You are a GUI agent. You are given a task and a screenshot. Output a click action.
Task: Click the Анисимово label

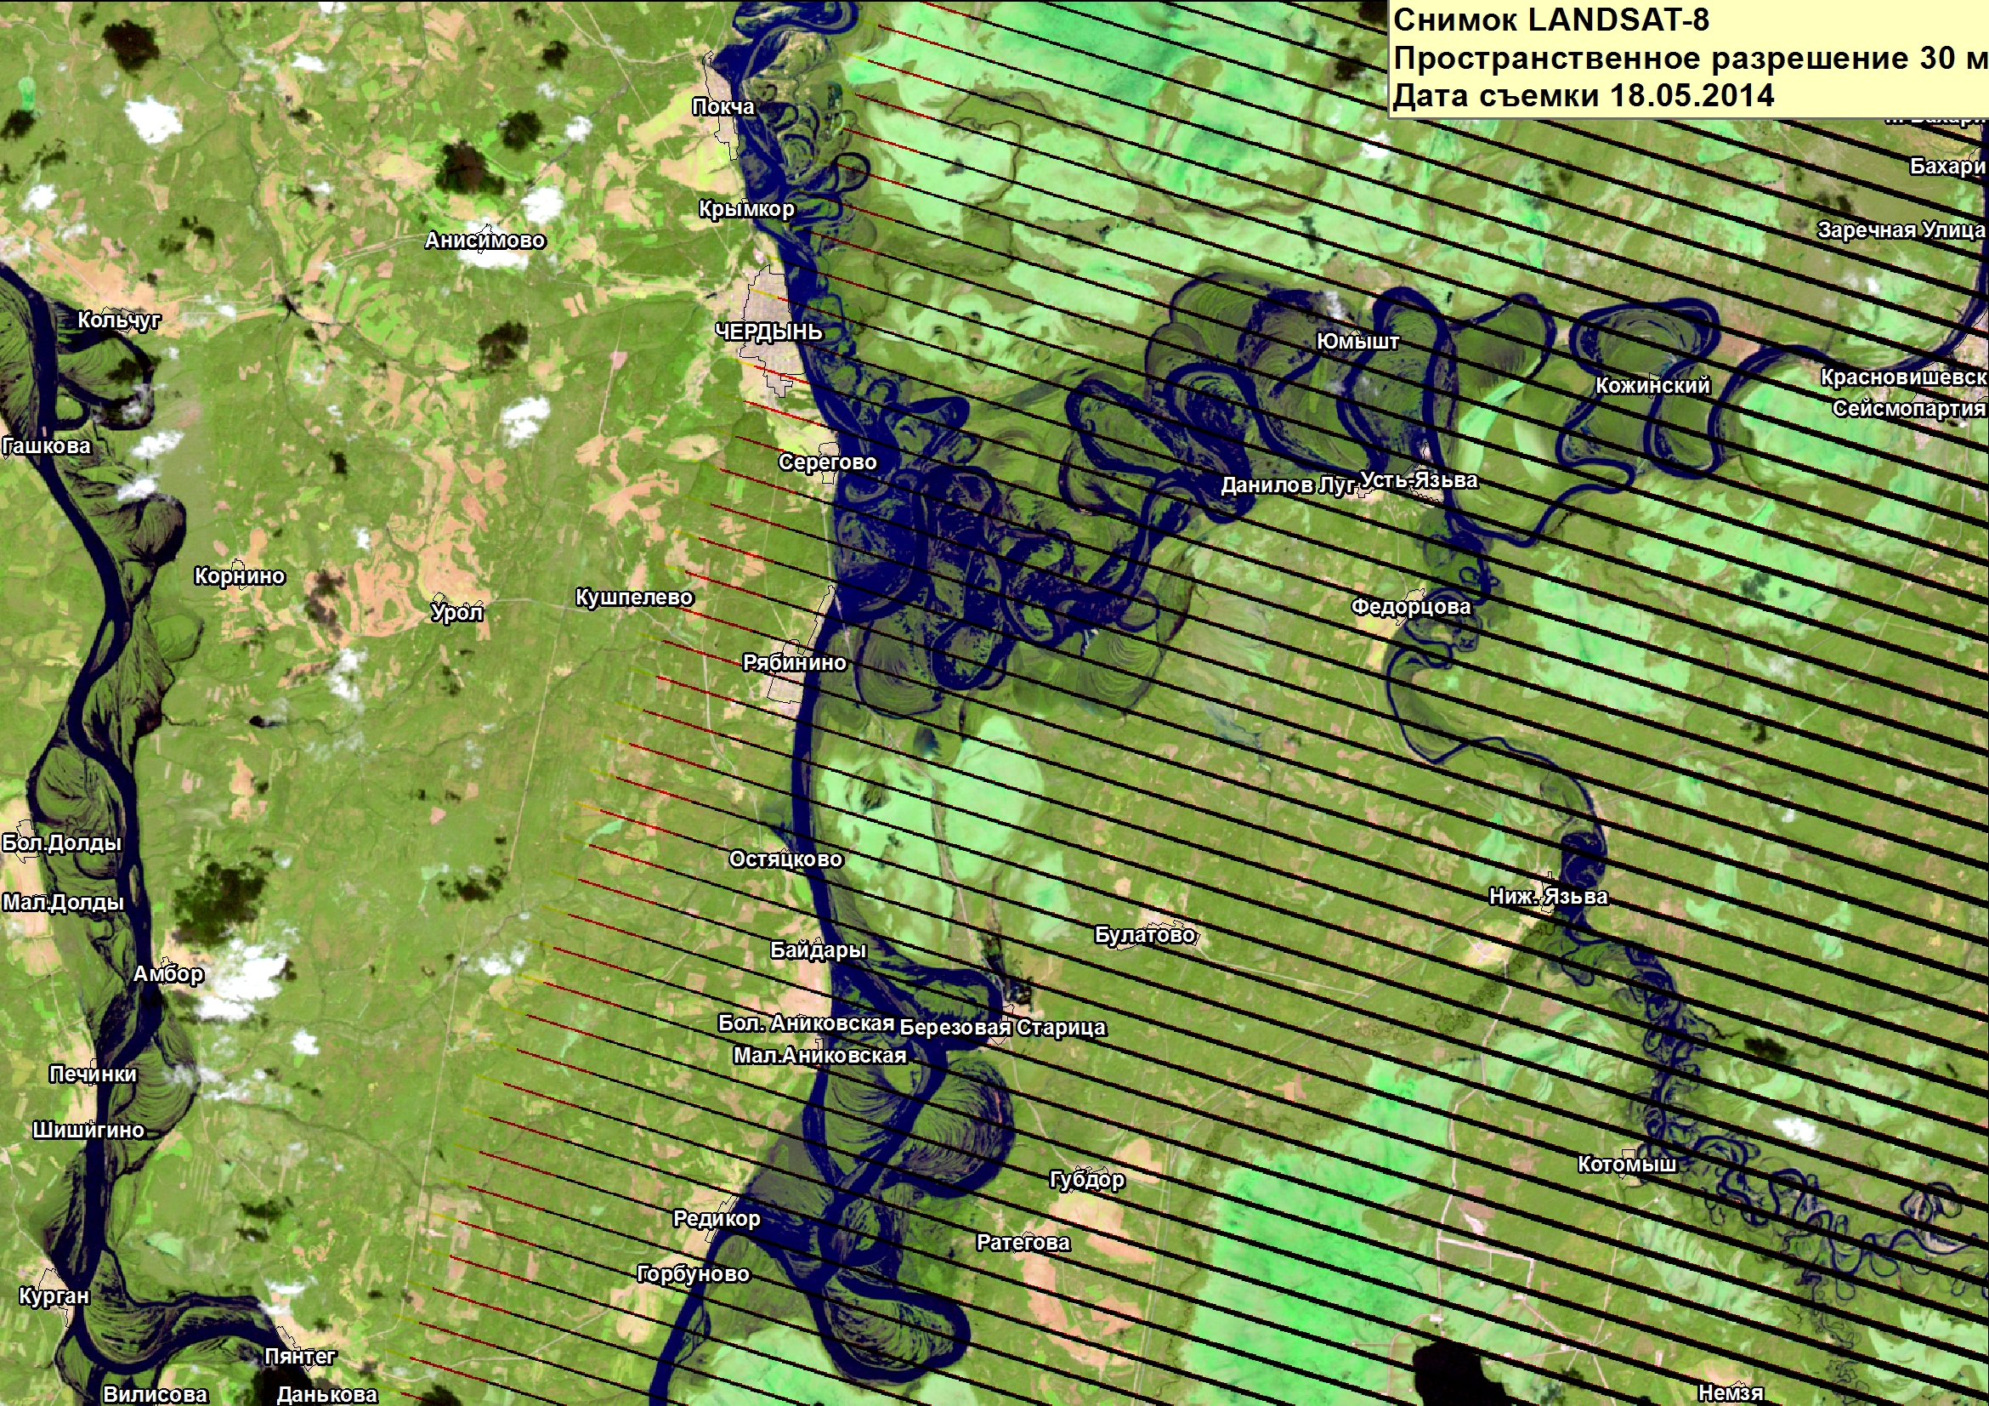coord(485,241)
